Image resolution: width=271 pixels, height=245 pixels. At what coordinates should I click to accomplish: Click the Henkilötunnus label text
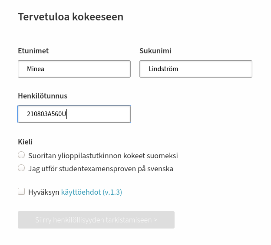pyautogui.click(x=43, y=96)
